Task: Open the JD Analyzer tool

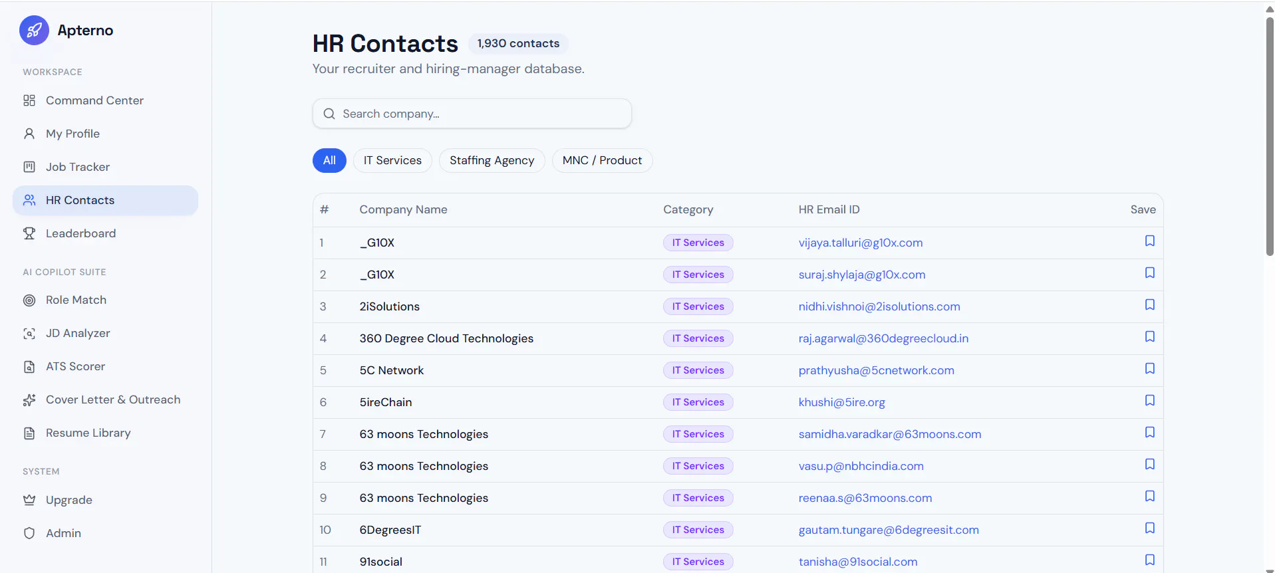Action: click(x=105, y=334)
